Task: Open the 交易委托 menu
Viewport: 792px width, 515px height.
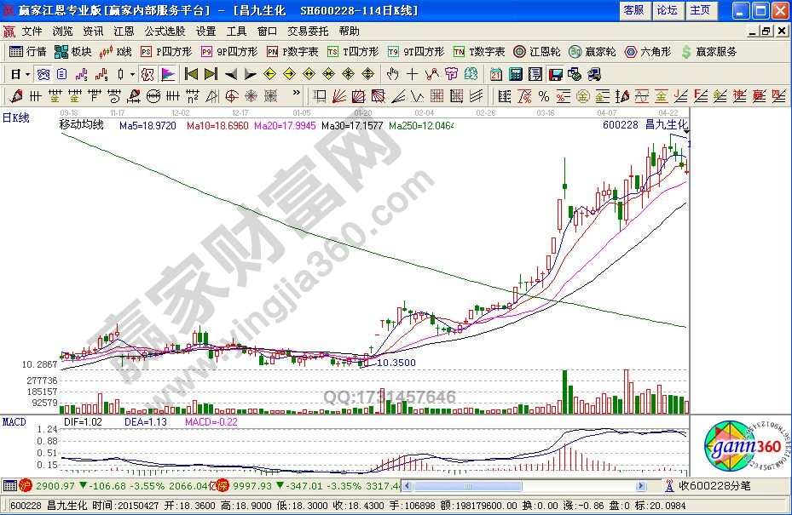Action: [x=305, y=31]
